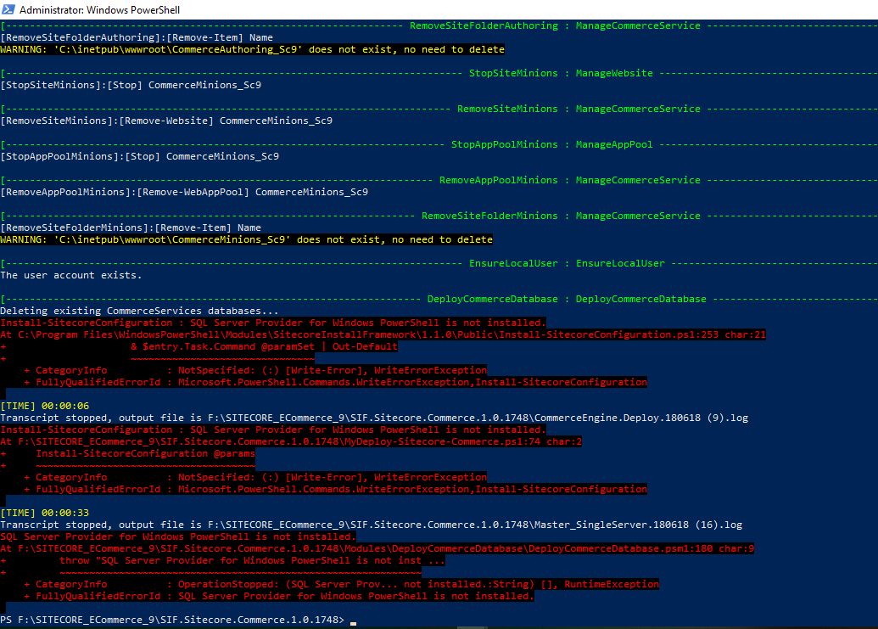Viewport: 878px width, 629px height.
Task: Click the '[RemoveAppPoolMinions]:[Remove-WebAppPool]' line
Action: point(184,192)
